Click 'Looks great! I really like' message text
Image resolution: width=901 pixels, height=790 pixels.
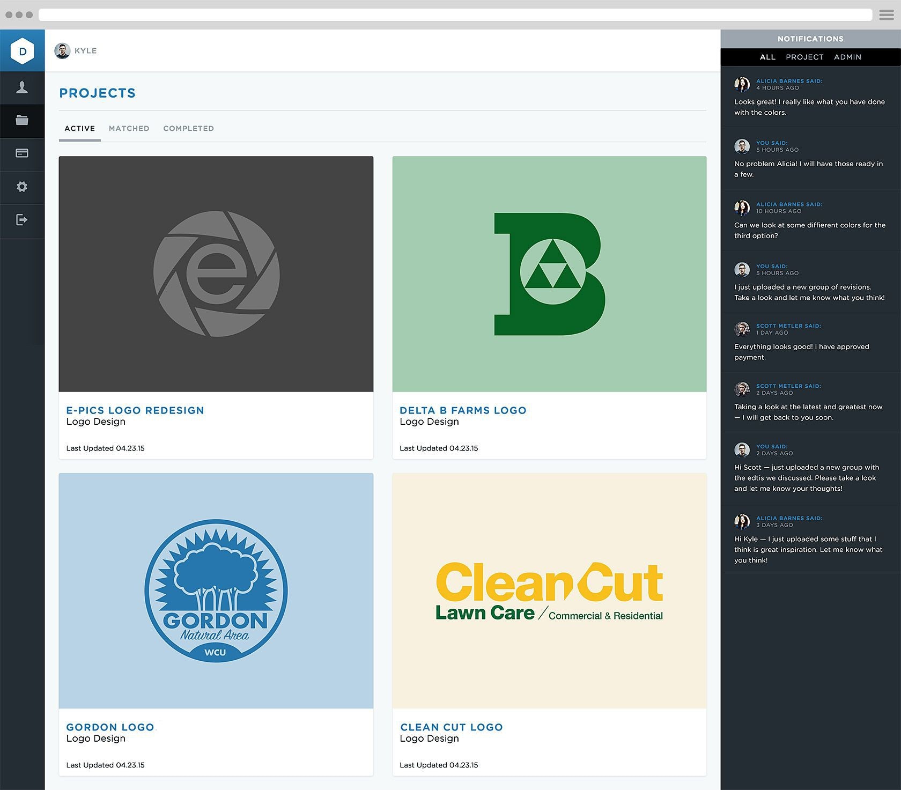[809, 107]
